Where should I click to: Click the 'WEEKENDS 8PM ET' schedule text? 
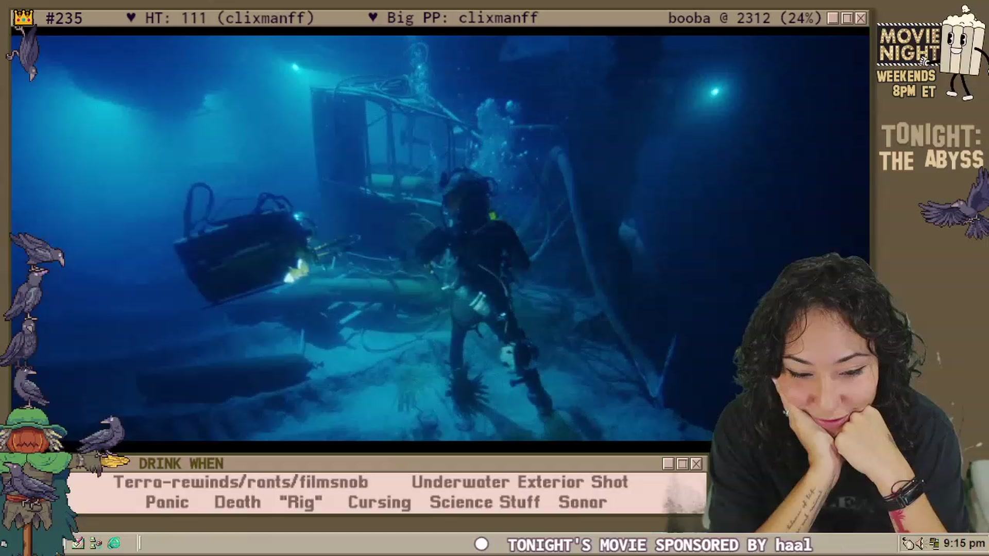pyautogui.click(x=907, y=83)
